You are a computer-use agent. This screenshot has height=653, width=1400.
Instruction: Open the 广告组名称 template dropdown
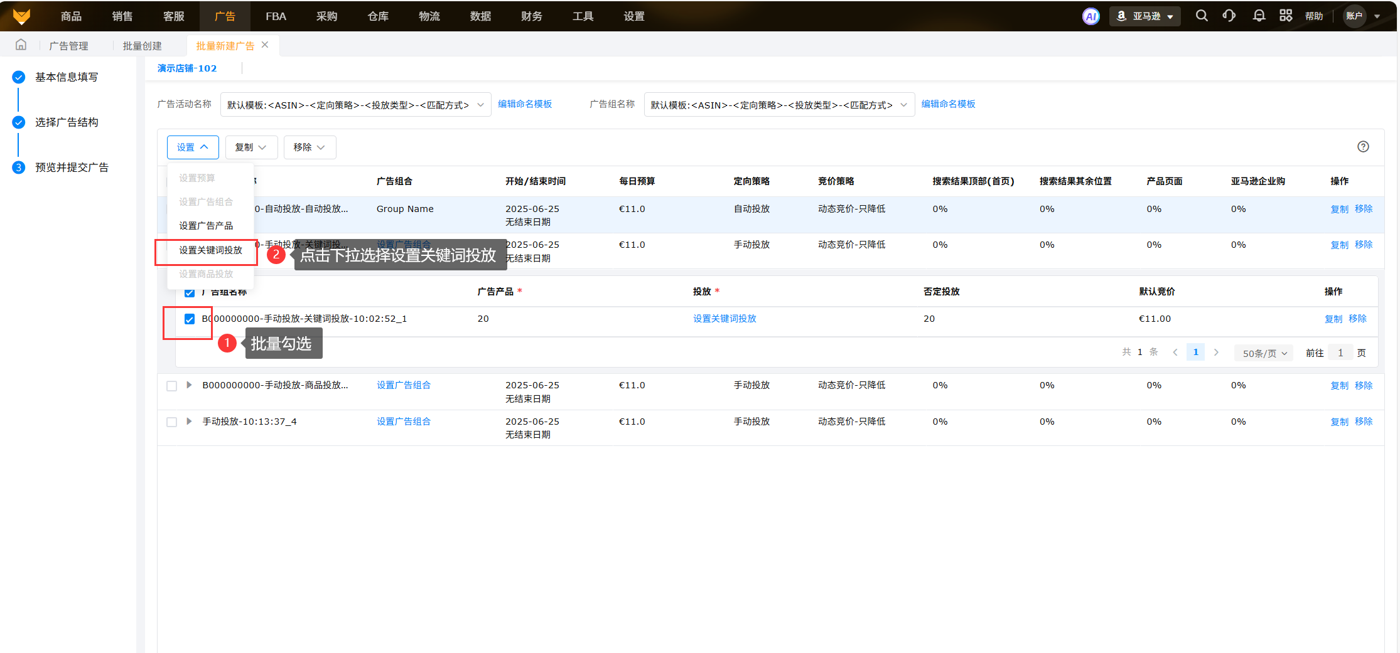click(x=778, y=105)
